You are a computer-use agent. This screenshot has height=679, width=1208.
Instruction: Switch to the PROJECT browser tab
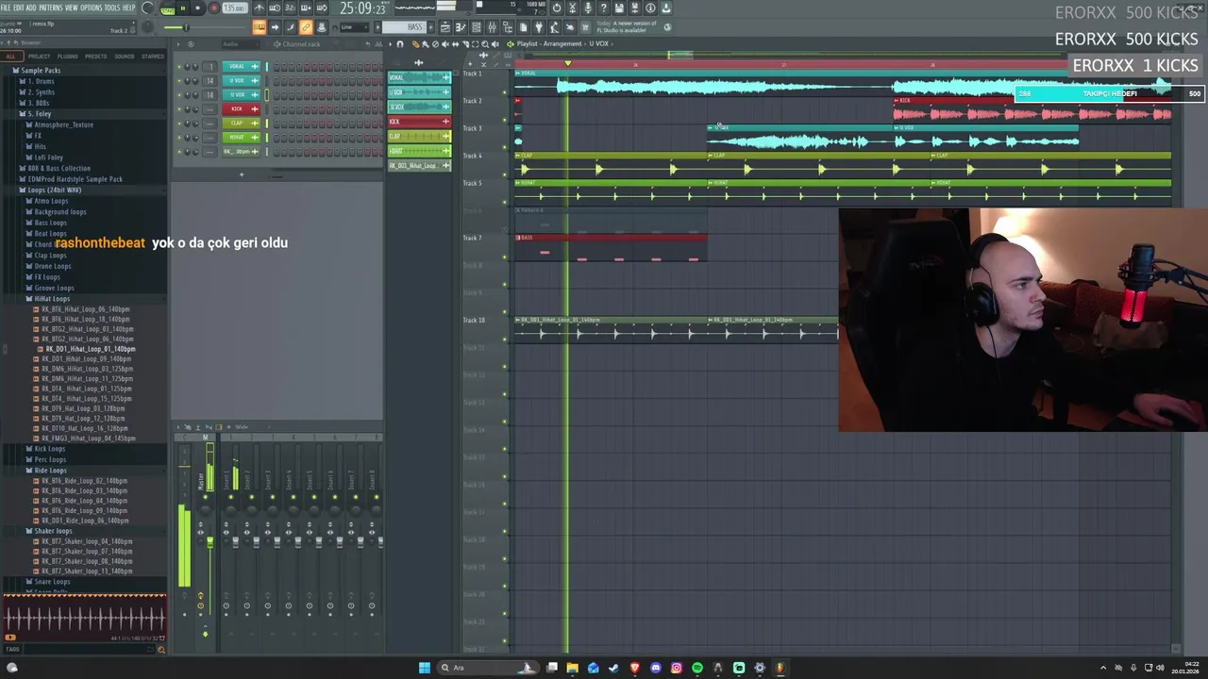[x=39, y=56]
